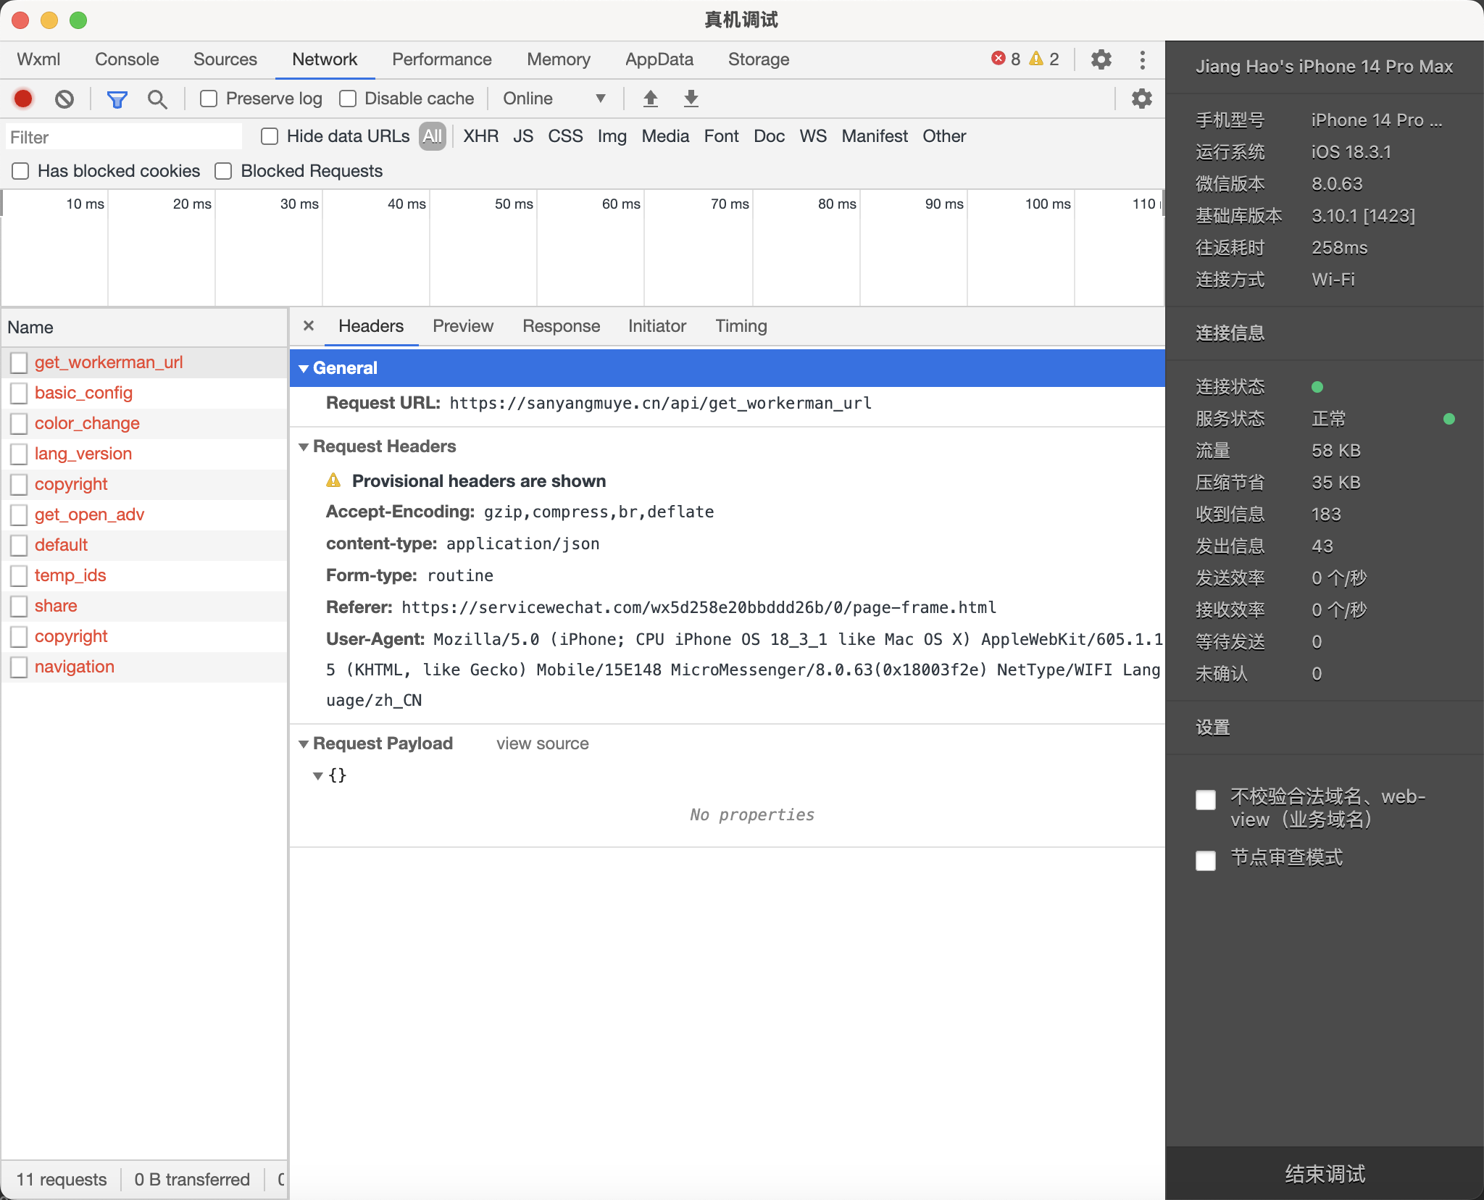Click the import HAR upload arrow icon
This screenshot has width=1484, height=1200.
[x=651, y=99]
